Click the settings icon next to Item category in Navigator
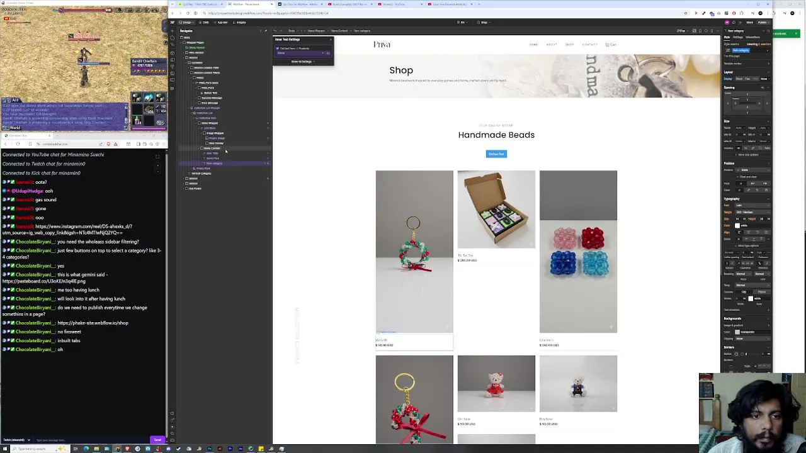806x453 pixels. [268, 164]
